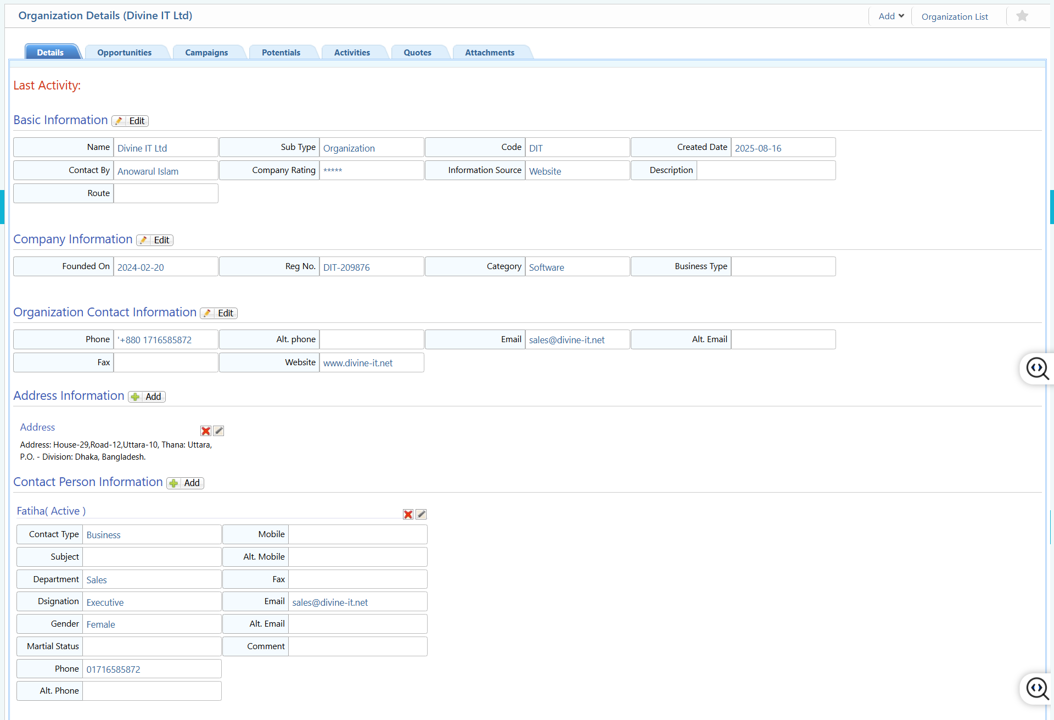This screenshot has width=1054, height=720.
Task: Remove the Fatiha contact with red X
Action: (408, 515)
